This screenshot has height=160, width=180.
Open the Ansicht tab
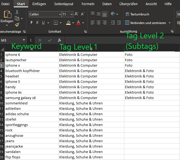click(151, 4)
